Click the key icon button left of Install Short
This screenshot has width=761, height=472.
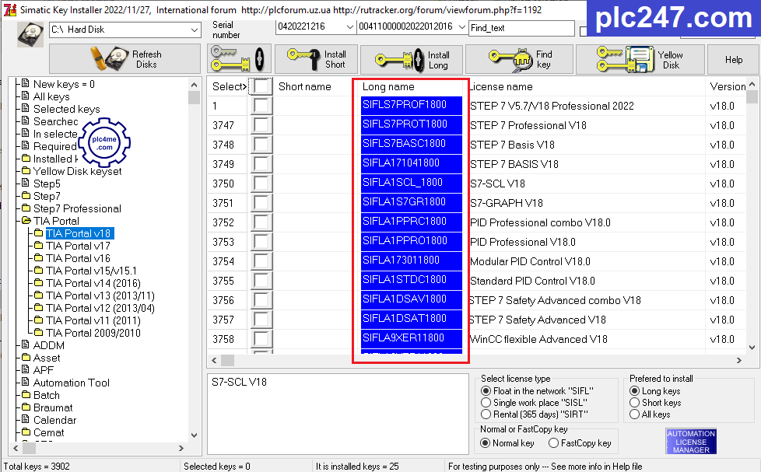(239, 60)
